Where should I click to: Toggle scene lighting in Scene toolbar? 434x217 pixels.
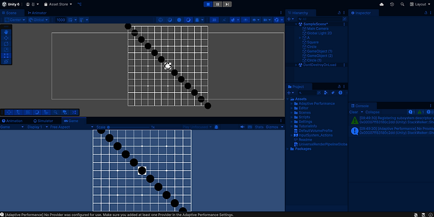(224, 20)
